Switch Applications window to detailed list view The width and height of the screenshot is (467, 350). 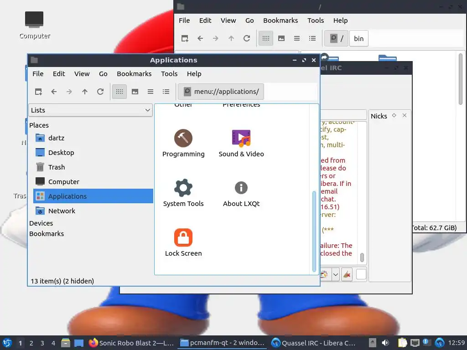(166, 92)
